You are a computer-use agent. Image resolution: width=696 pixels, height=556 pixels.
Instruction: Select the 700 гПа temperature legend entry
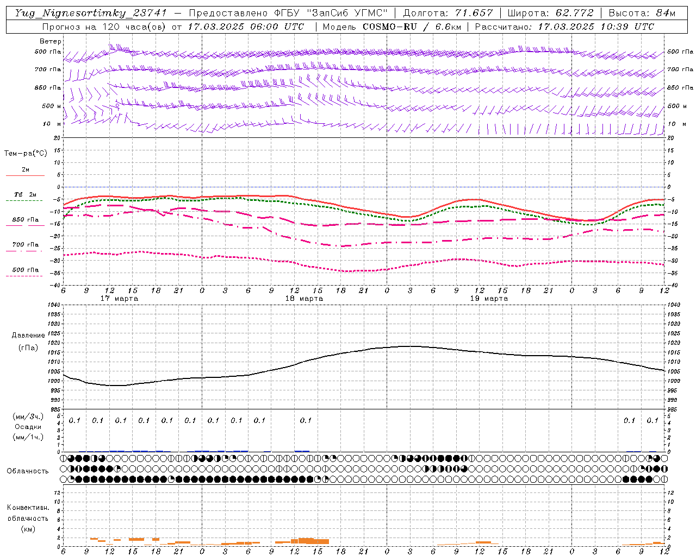pyautogui.click(x=25, y=245)
